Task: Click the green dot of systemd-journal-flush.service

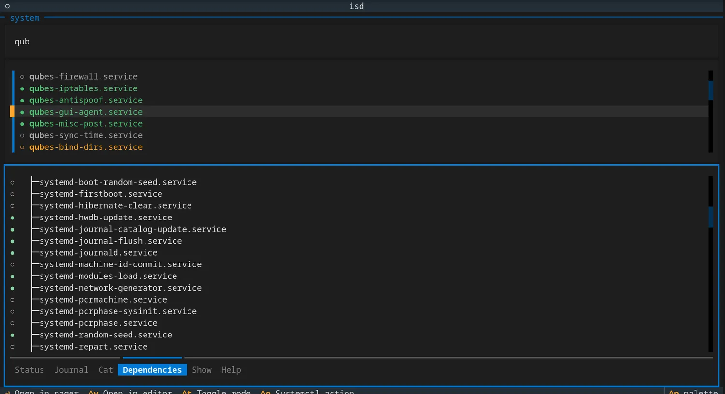Action: coord(13,241)
